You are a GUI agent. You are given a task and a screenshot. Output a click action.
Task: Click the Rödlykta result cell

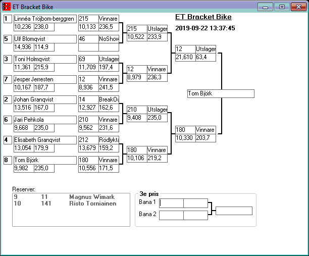[x=109, y=140]
